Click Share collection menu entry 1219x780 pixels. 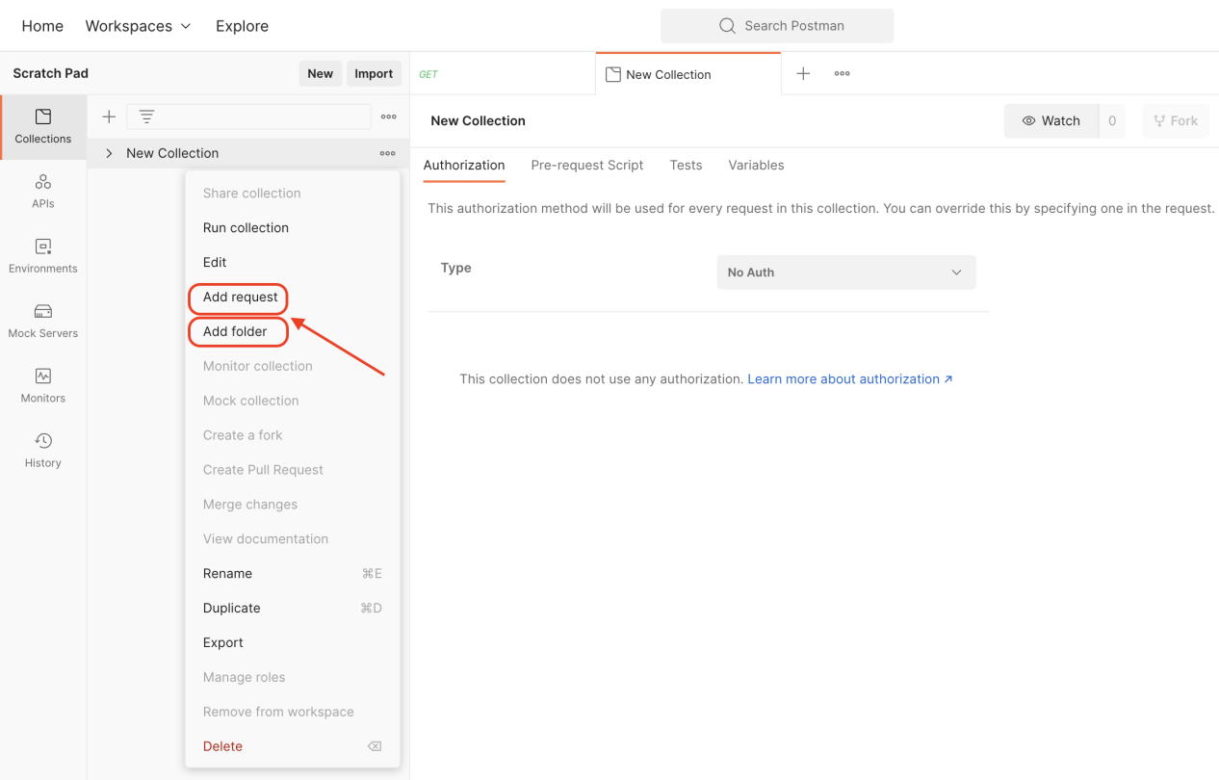292,194
